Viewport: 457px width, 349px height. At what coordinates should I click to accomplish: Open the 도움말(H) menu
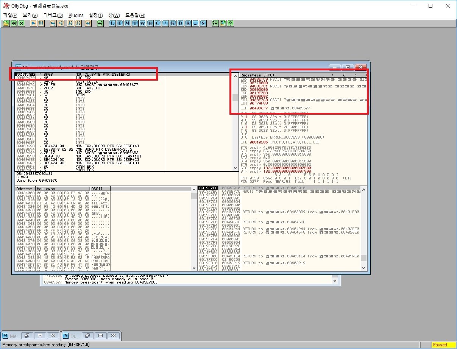click(135, 15)
